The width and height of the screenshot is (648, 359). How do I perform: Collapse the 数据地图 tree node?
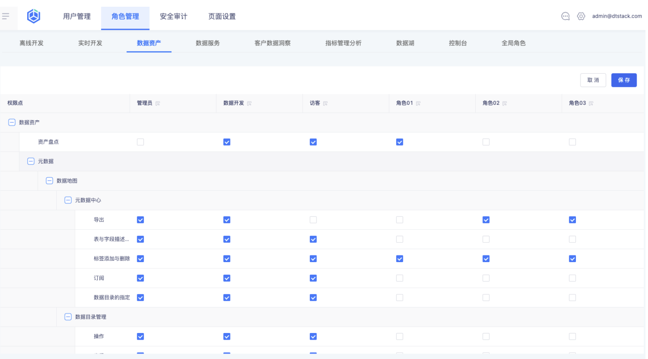point(49,181)
